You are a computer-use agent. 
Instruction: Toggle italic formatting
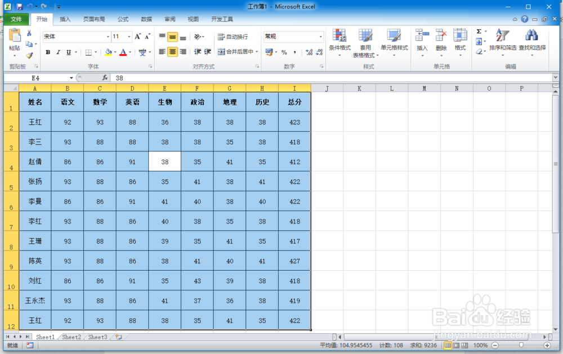(x=58, y=52)
